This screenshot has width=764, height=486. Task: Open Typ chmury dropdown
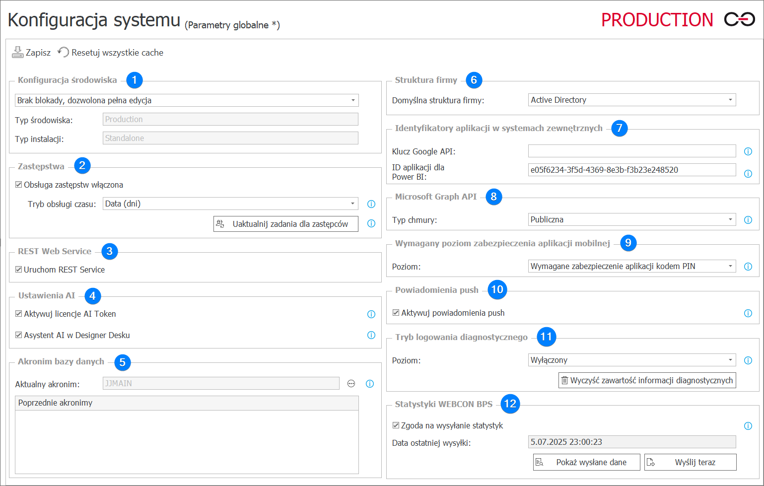tap(632, 219)
